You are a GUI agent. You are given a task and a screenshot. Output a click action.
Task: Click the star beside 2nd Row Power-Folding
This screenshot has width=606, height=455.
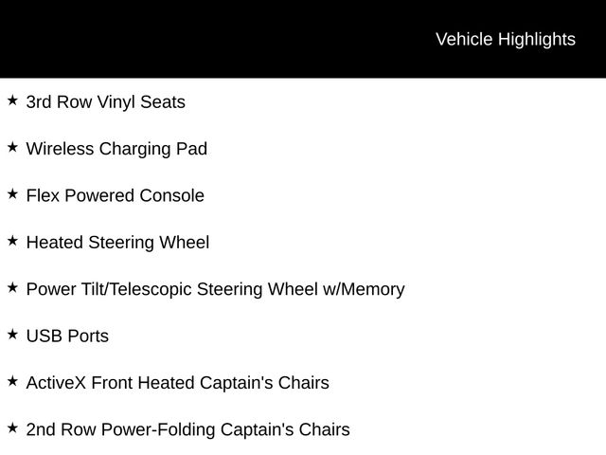(x=12, y=428)
